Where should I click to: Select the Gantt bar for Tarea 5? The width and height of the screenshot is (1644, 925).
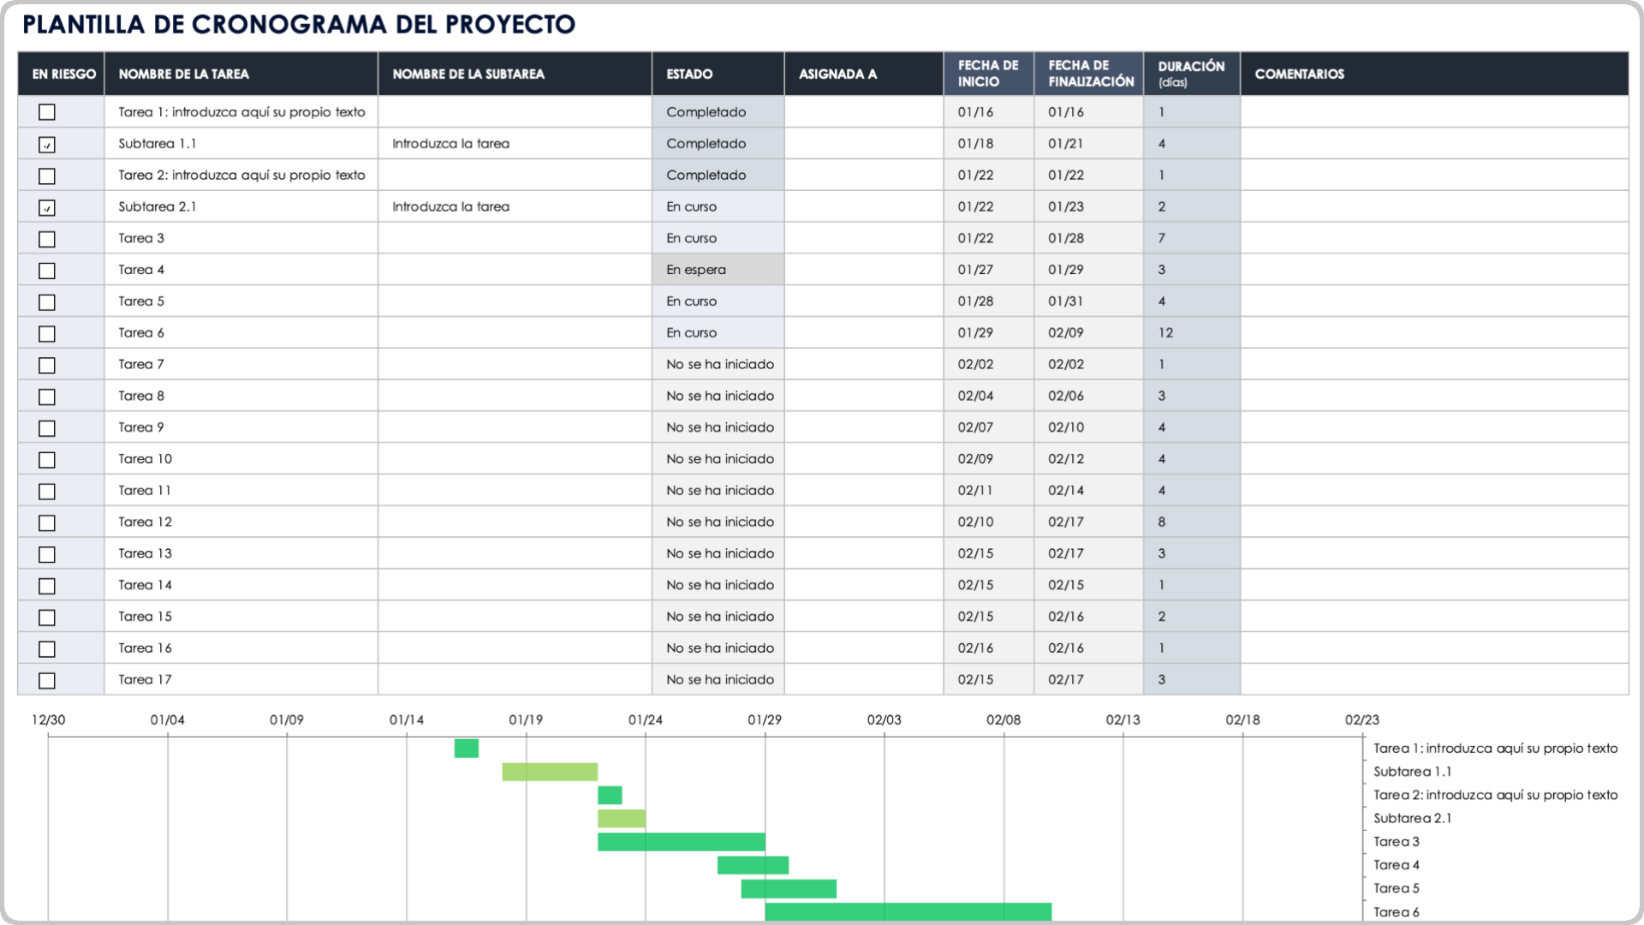click(x=789, y=889)
